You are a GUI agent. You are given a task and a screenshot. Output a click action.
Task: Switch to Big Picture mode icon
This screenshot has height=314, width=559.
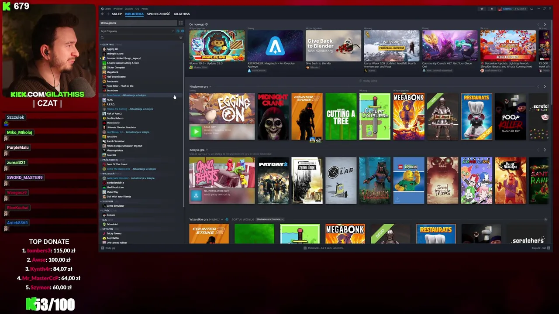[532, 9]
